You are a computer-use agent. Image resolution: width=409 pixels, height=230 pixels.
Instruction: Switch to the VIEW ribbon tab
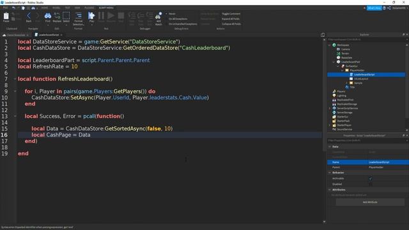pyautogui.click(x=77, y=8)
